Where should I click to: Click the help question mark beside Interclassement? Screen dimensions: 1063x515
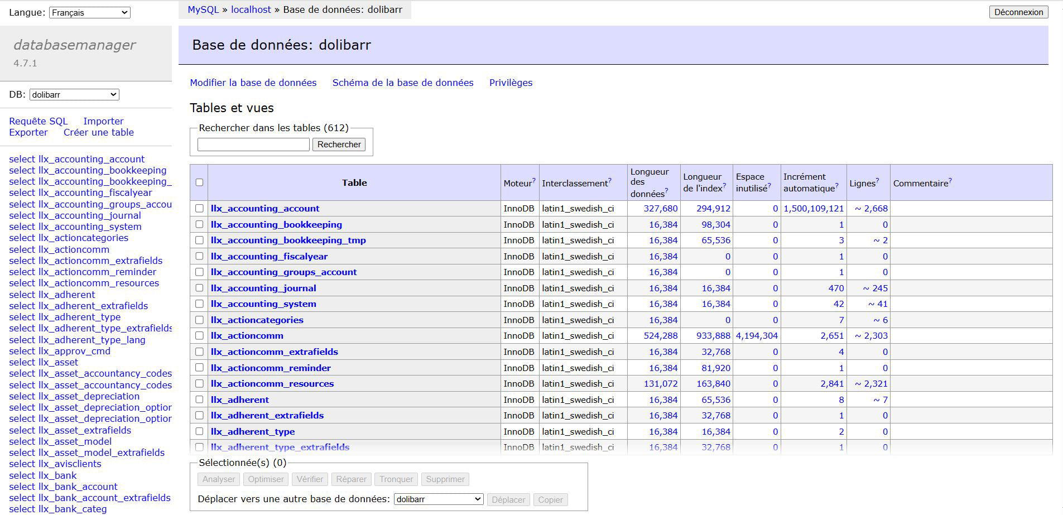tap(610, 180)
